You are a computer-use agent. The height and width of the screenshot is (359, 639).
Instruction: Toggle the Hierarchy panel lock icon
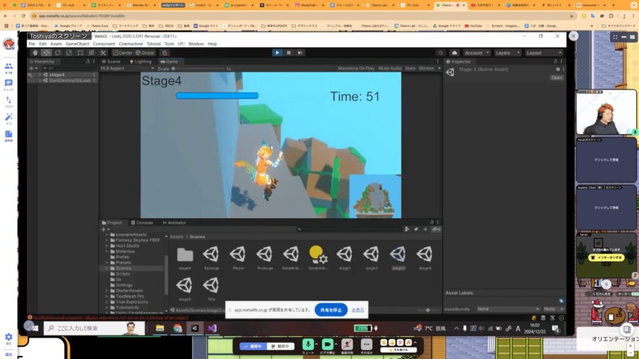(x=87, y=62)
